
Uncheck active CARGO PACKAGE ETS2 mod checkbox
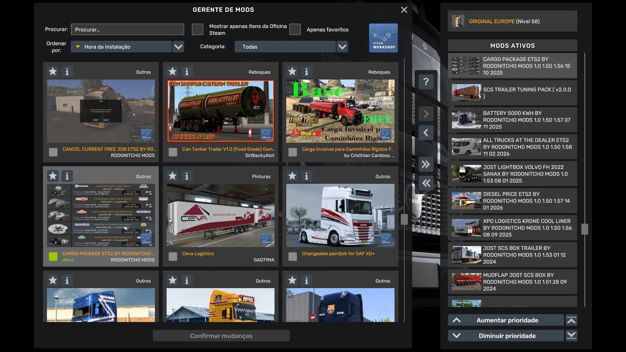tap(53, 257)
